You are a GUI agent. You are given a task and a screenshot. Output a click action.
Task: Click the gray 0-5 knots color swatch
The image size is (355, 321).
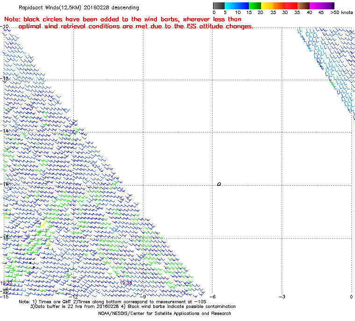[219, 6]
